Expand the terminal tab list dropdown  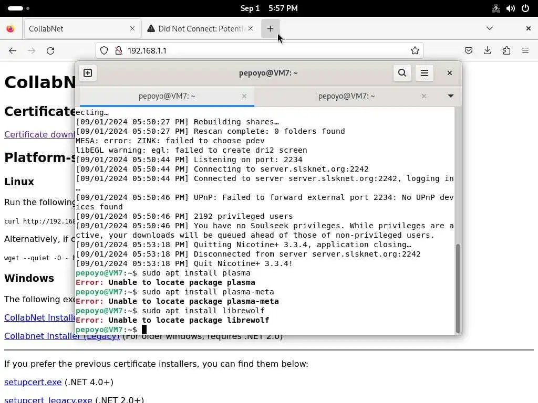450,97
